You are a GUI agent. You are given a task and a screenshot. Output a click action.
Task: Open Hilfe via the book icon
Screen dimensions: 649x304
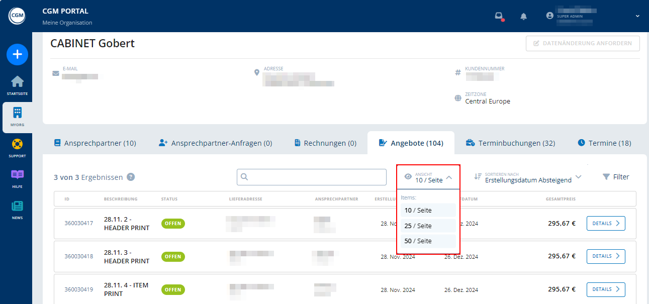click(x=17, y=175)
